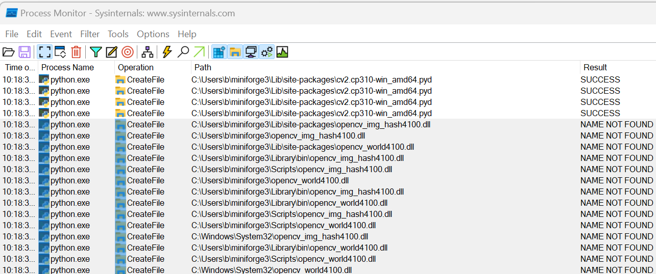656x274 pixels.
Task: Toggle the Capture events toolbar button
Action: pyautogui.click(x=44, y=52)
